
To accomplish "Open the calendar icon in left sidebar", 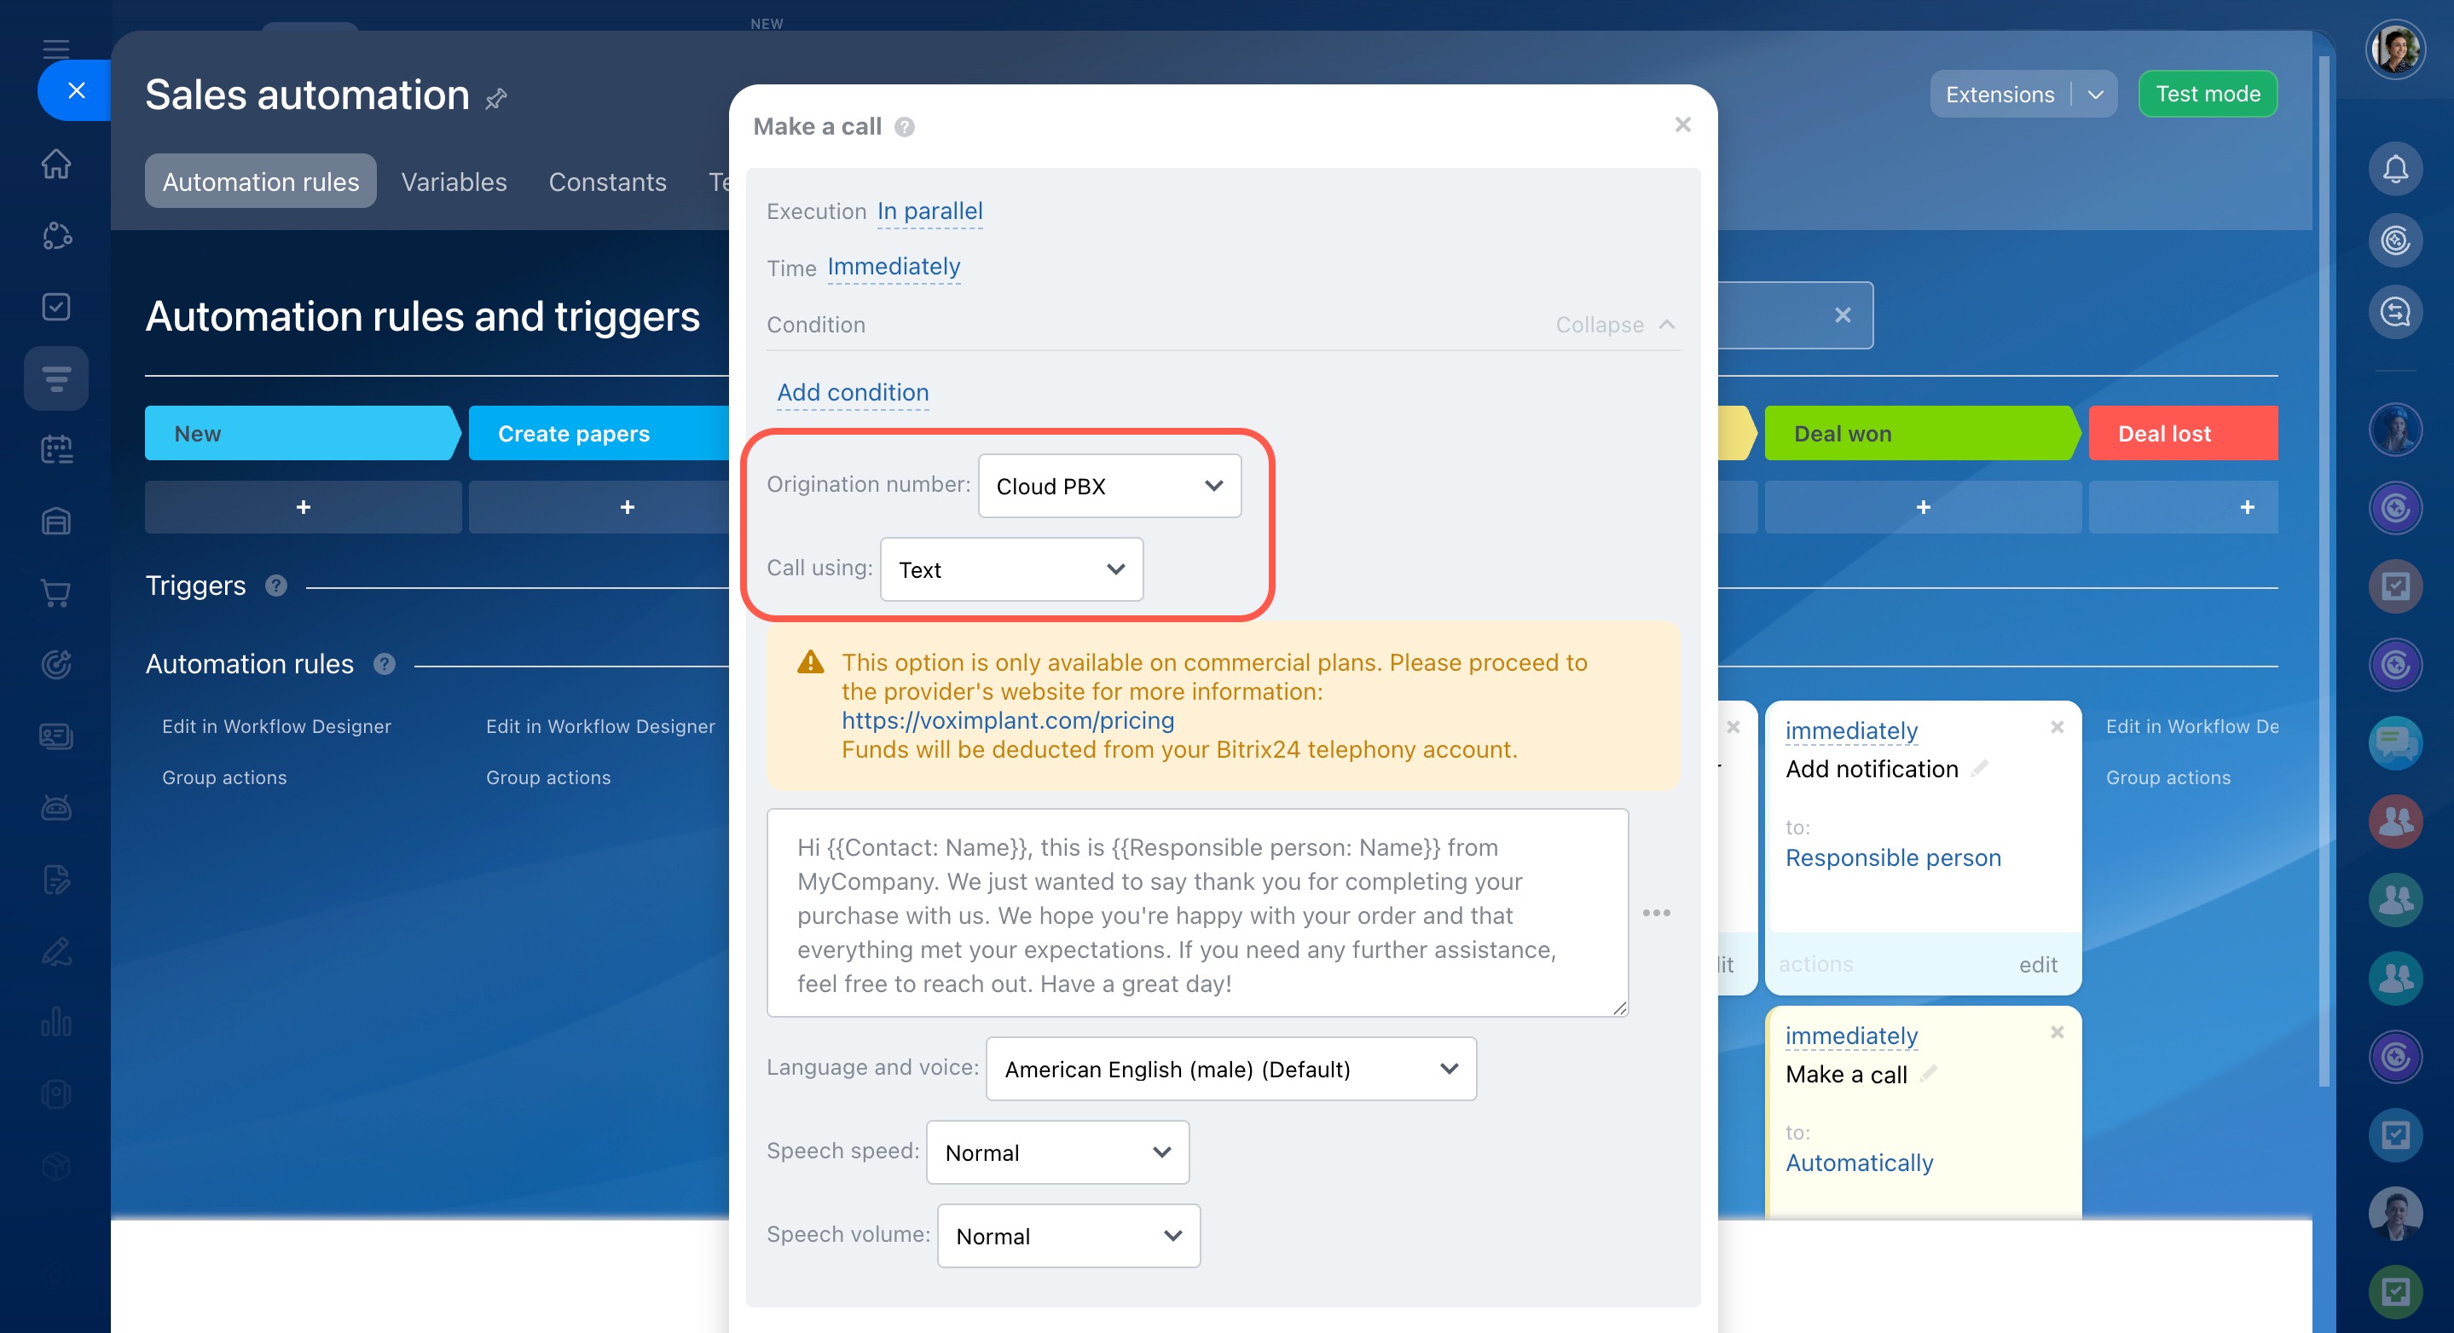I will click(56, 449).
